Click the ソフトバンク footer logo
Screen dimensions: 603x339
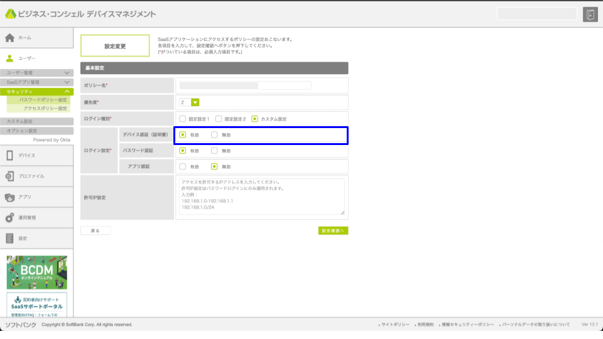coord(21,325)
